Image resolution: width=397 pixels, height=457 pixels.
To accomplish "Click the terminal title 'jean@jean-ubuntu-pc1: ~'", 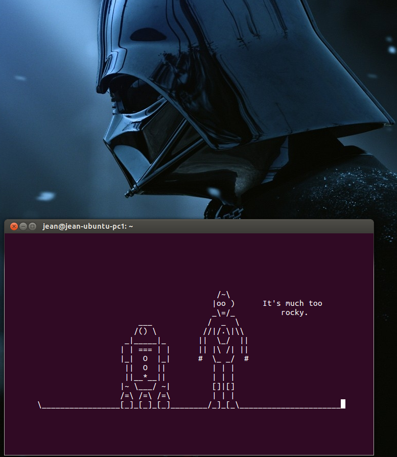I will pos(88,227).
